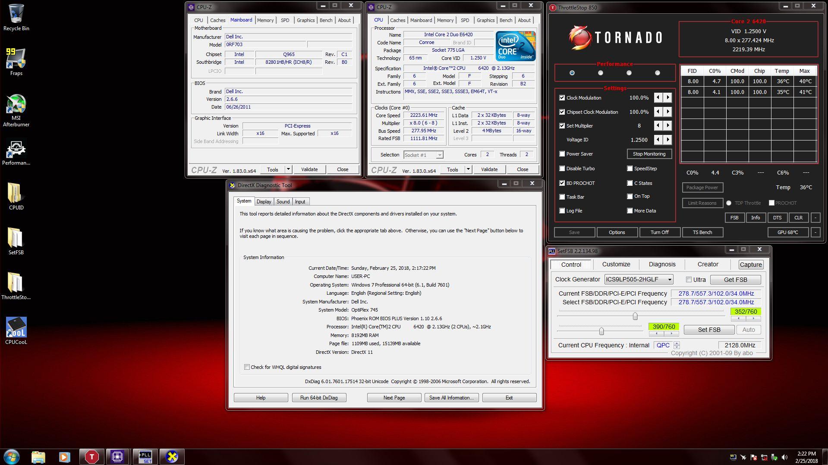The height and width of the screenshot is (465, 828).
Task: Increase the Clock Modulation value with right arrow
Action: click(667, 98)
